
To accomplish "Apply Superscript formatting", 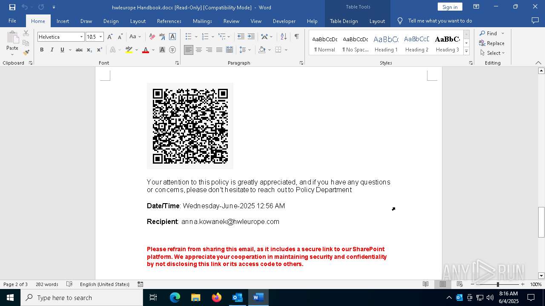I will pyautogui.click(x=100, y=50).
